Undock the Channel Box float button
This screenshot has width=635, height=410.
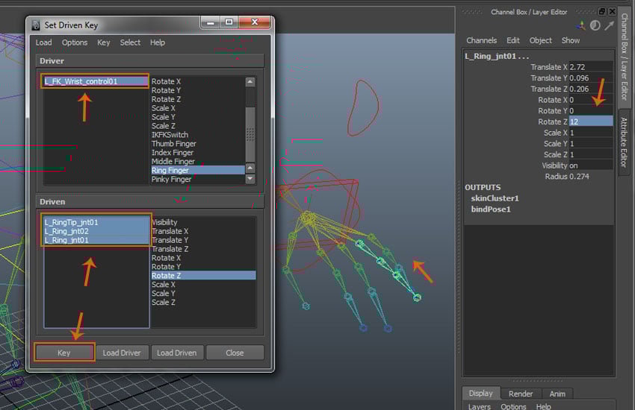[x=602, y=12]
